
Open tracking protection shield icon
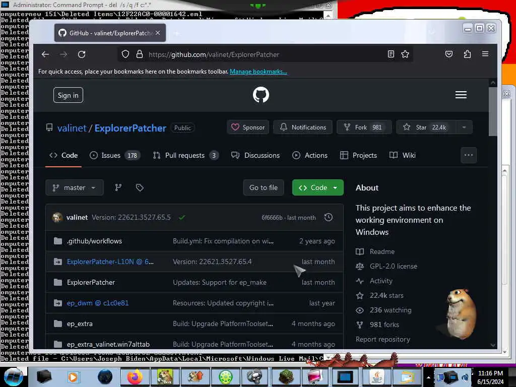click(125, 54)
